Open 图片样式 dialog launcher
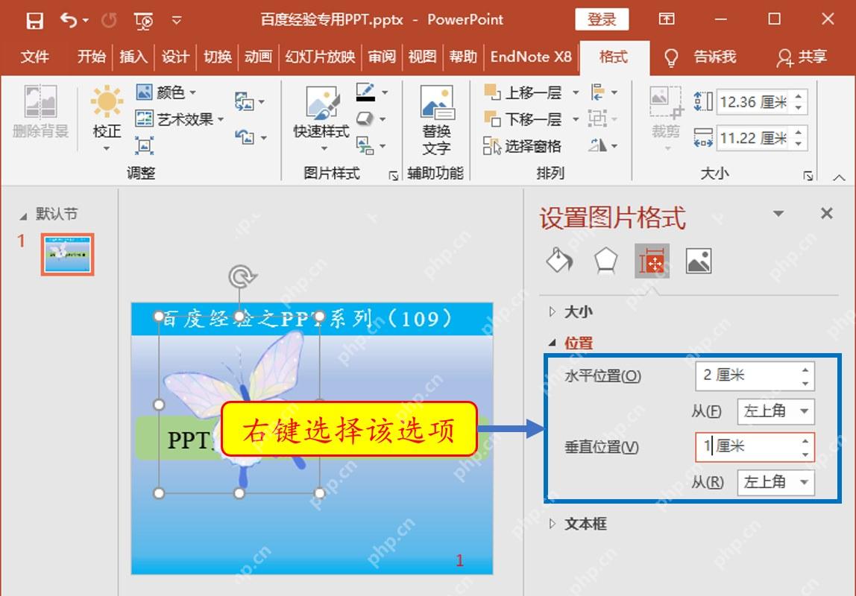Image resolution: width=856 pixels, height=596 pixels. pos(393,176)
